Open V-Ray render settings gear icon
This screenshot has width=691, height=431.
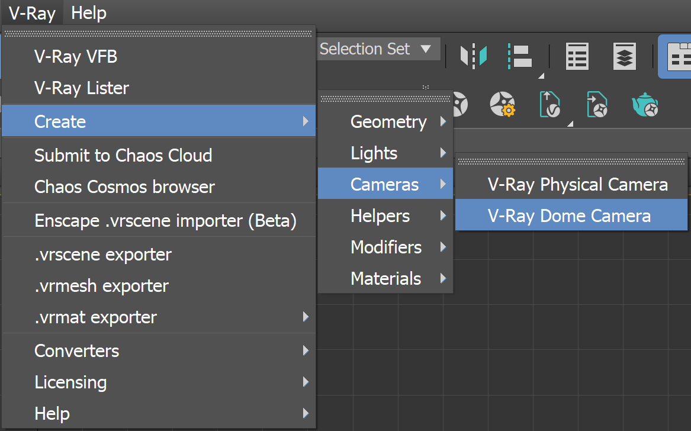point(502,105)
